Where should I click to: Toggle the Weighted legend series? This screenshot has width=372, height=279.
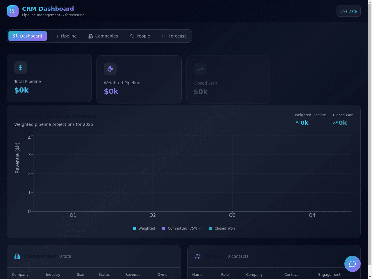144,228
